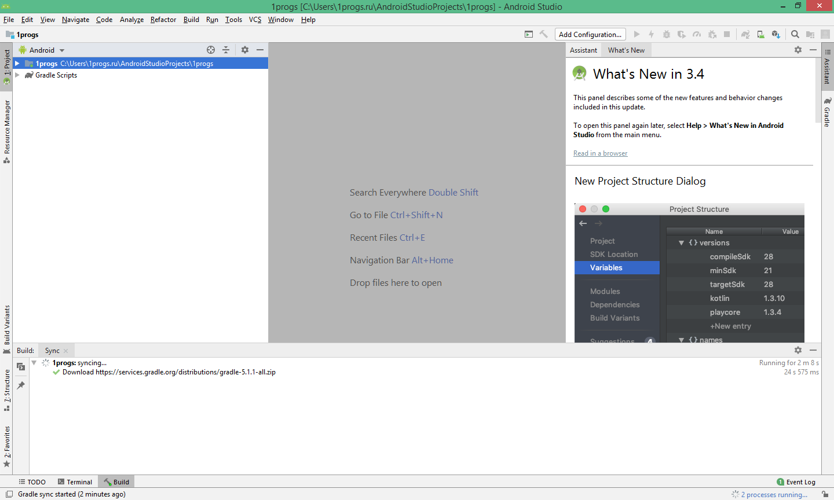Viewport: 834px width, 500px height.
Task: Sync project with Gradle files
Action: (745, 34)
